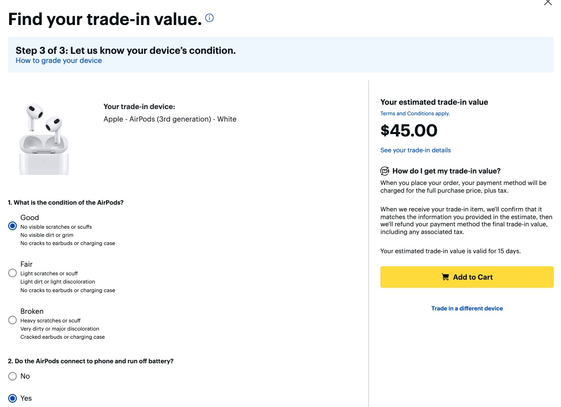Click the chat bubble icon near trade-in value question
This screenshot has height=407, width=561.
tap(385, 171)
